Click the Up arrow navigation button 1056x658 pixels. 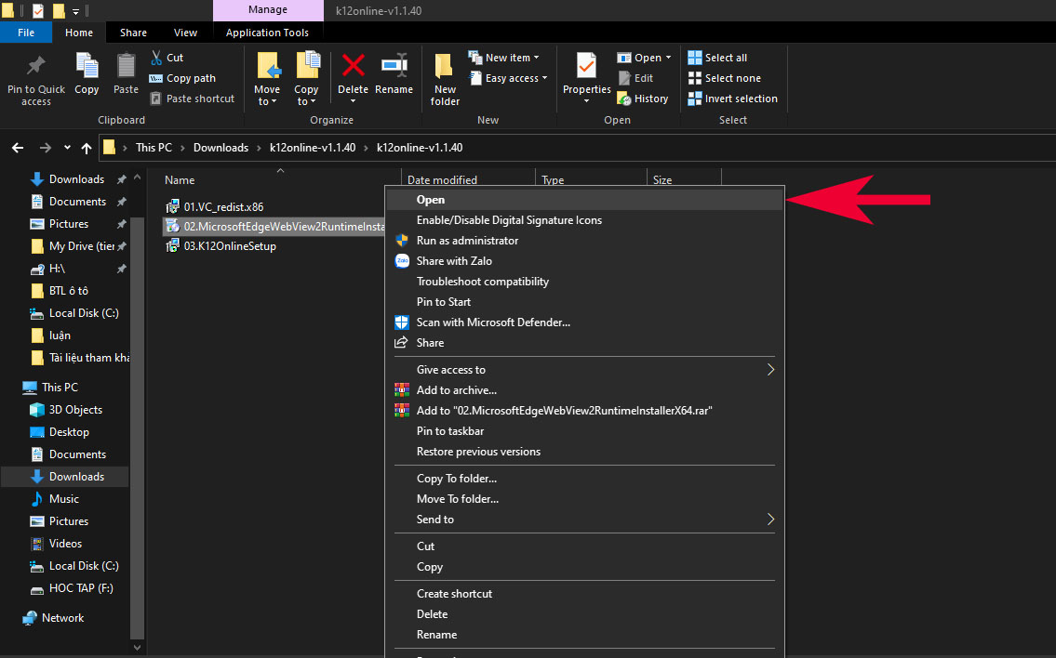[87, 148]
